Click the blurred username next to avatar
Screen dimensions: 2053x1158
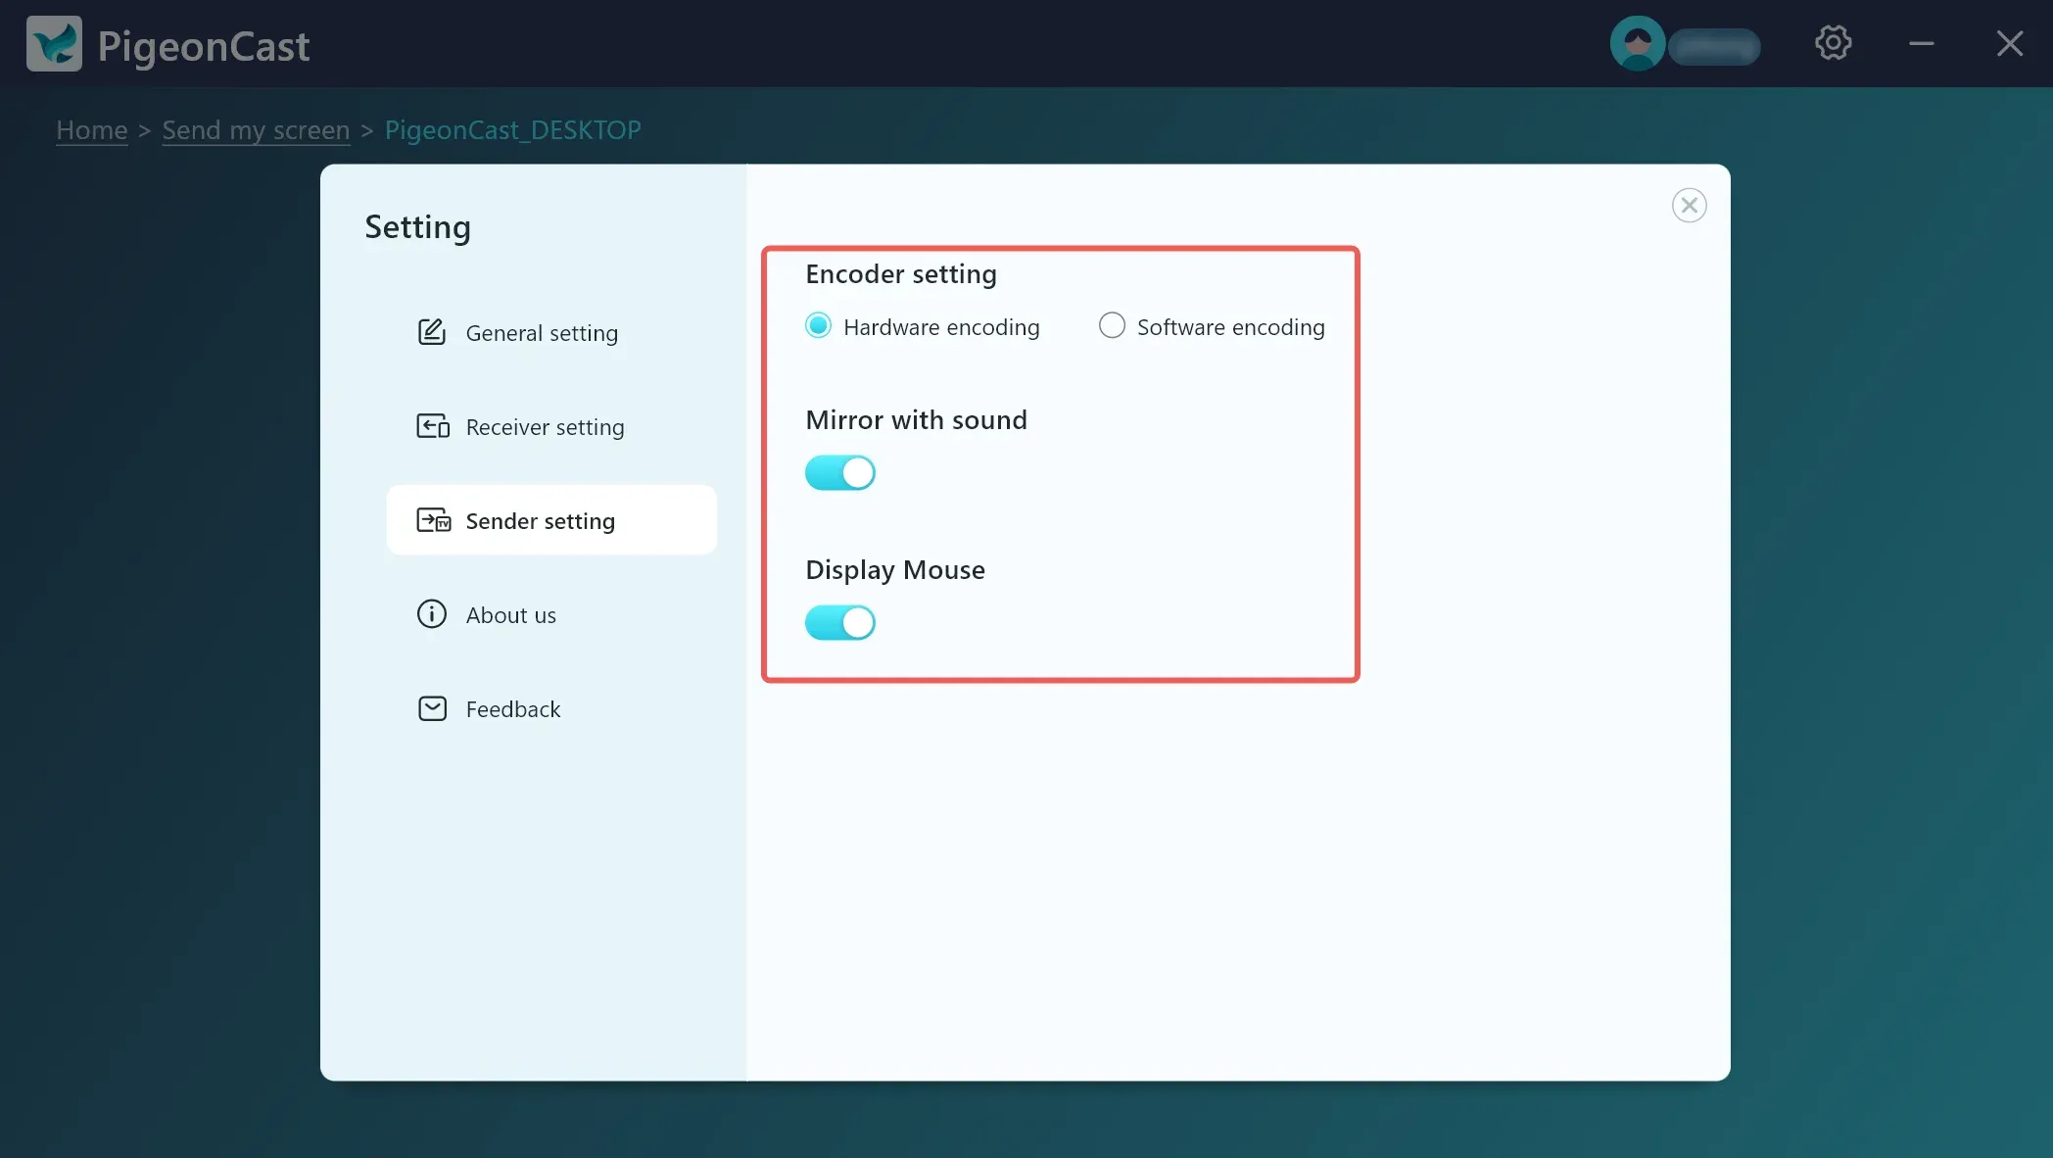click(1714, 46)
